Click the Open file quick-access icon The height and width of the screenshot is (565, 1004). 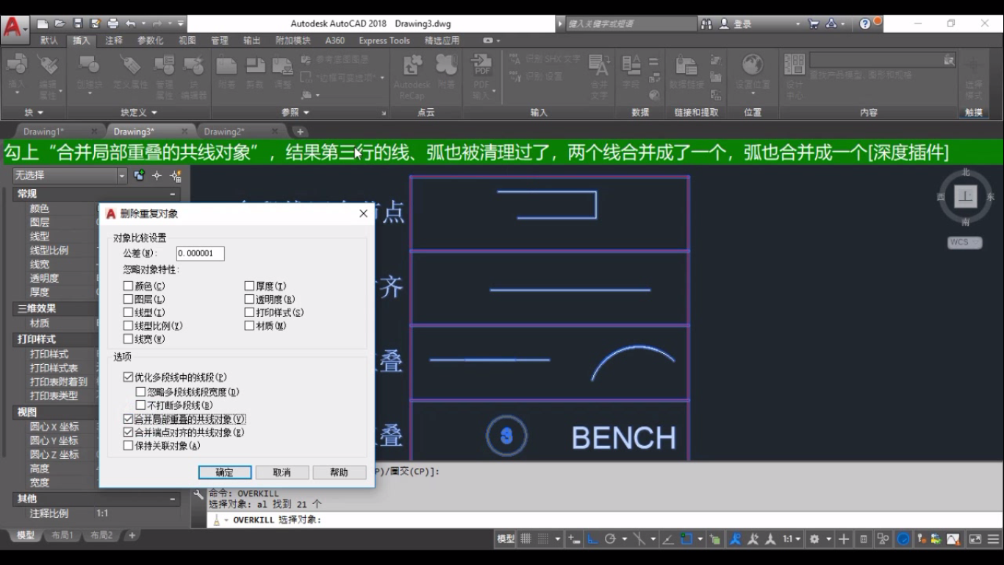(x=60, y=24)
